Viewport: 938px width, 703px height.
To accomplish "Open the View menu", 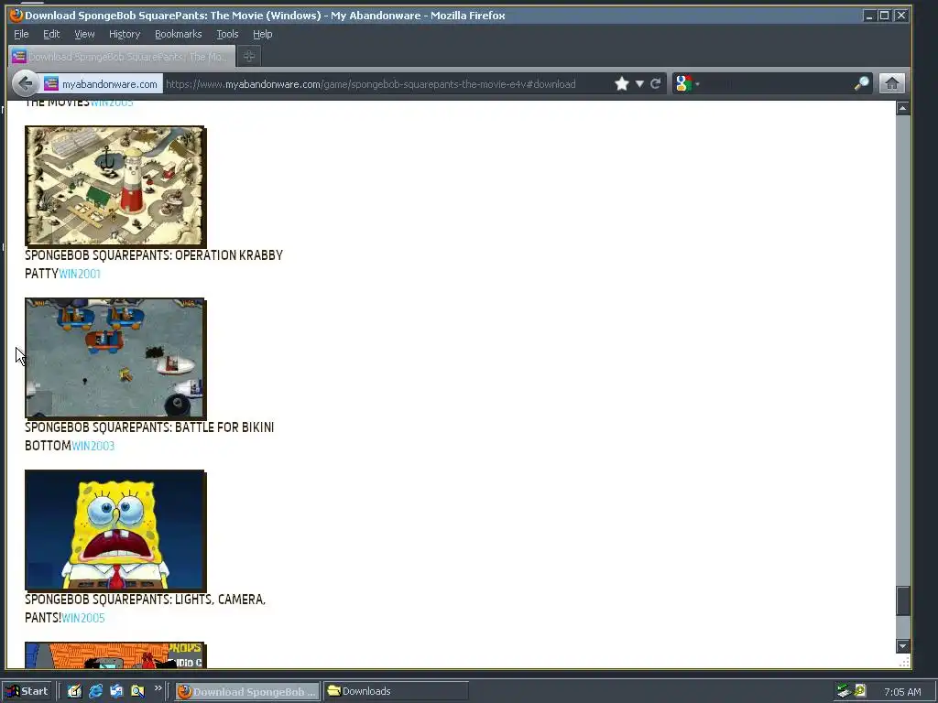I will pyautogui.click(x=84, y=34).
